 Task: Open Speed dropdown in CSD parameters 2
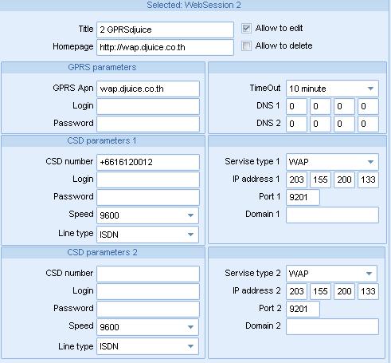(x=147, y=327)
